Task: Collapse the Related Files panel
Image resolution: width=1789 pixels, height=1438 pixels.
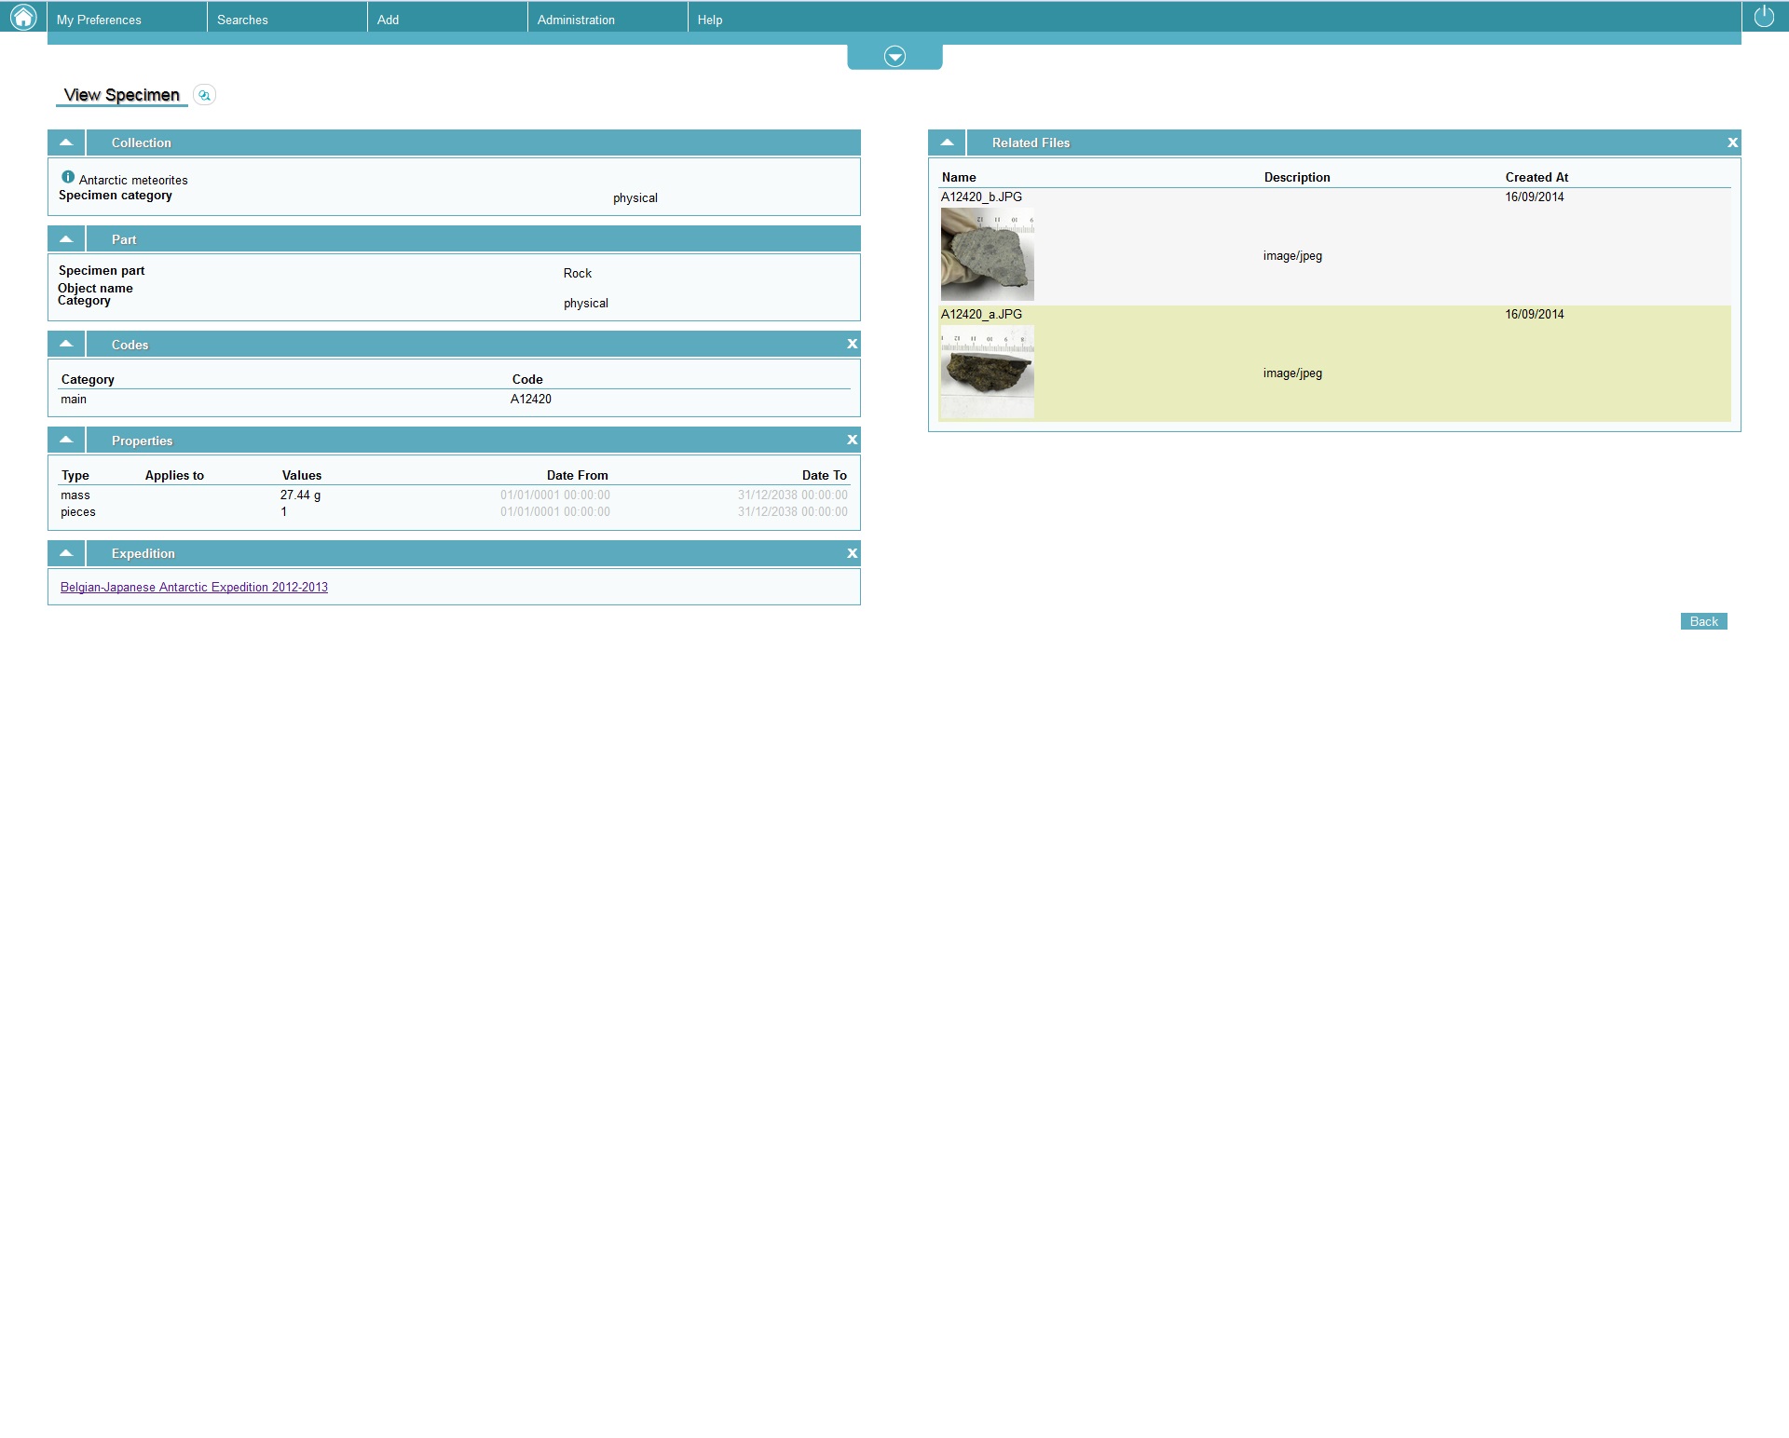Action: pyautogui.click(x=947, y=142)
